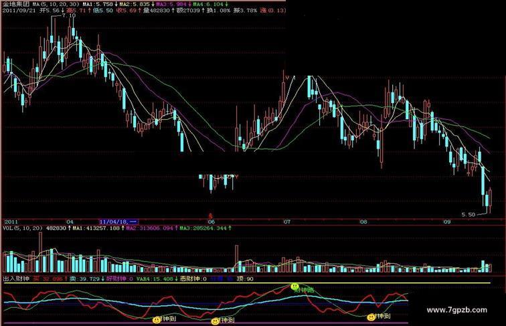Click the open price 开5.56
Image resolution: width=506 pixels, height=326 pixels.
[50, 11]
